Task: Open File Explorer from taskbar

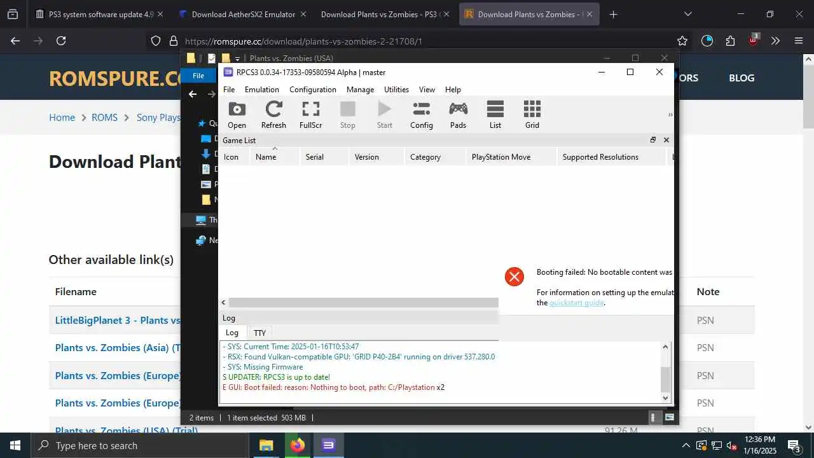Action: (266, 445)
